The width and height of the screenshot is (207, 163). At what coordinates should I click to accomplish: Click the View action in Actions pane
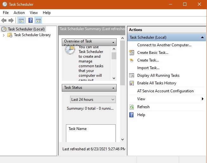click(141, 99)
